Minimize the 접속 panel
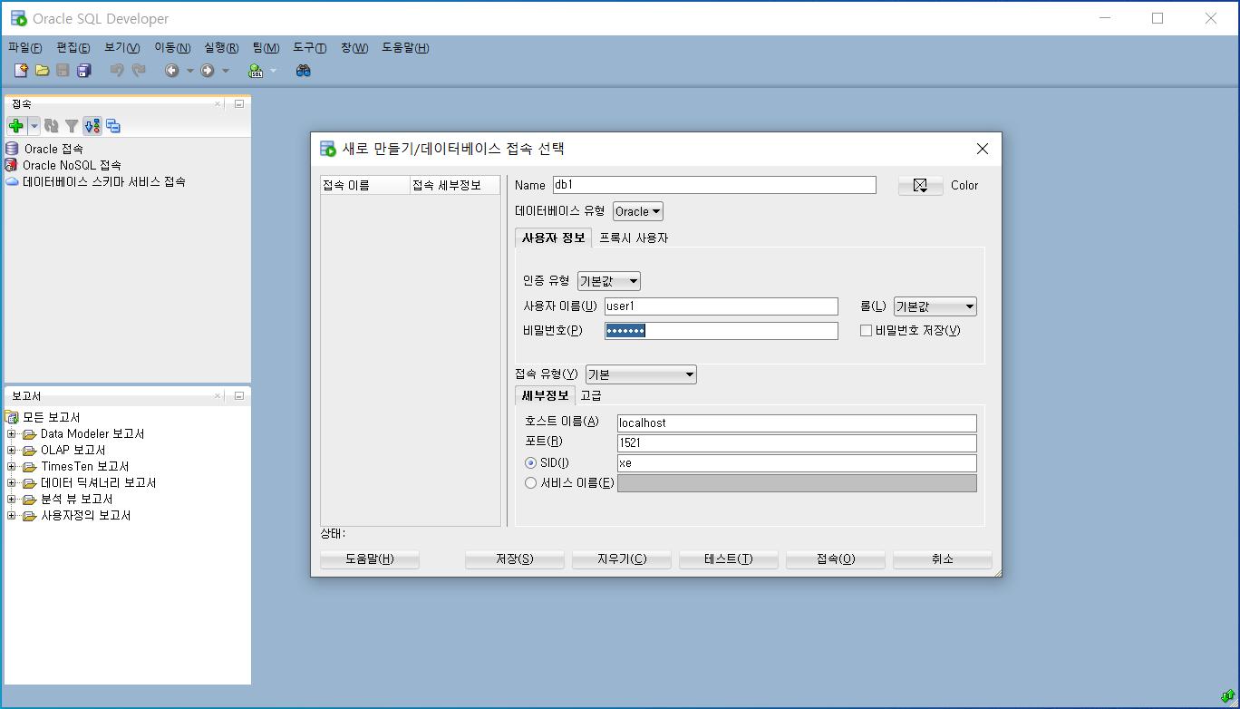The height and width of the screenshot is (709, 1240). coord(239,103)
